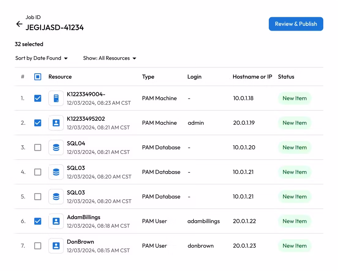The width and height of the screenshot is (338, 271).
Task: Select the DonBrown row checkbox
Action: (38, 246)
